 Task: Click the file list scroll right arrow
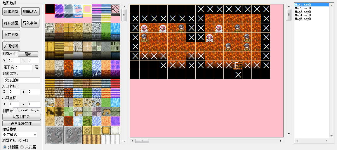tap(327, 141)
